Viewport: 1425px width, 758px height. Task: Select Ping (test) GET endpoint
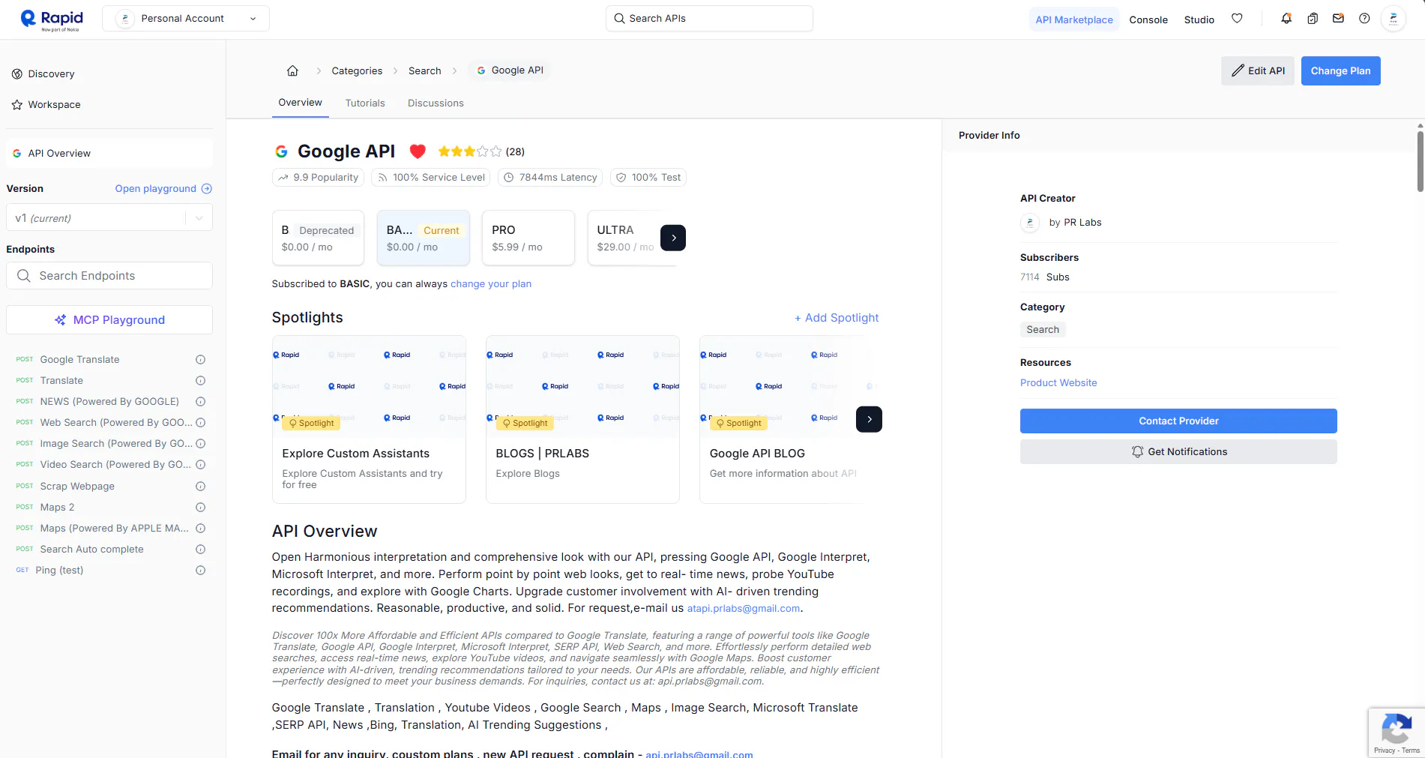tap(59, 571)
